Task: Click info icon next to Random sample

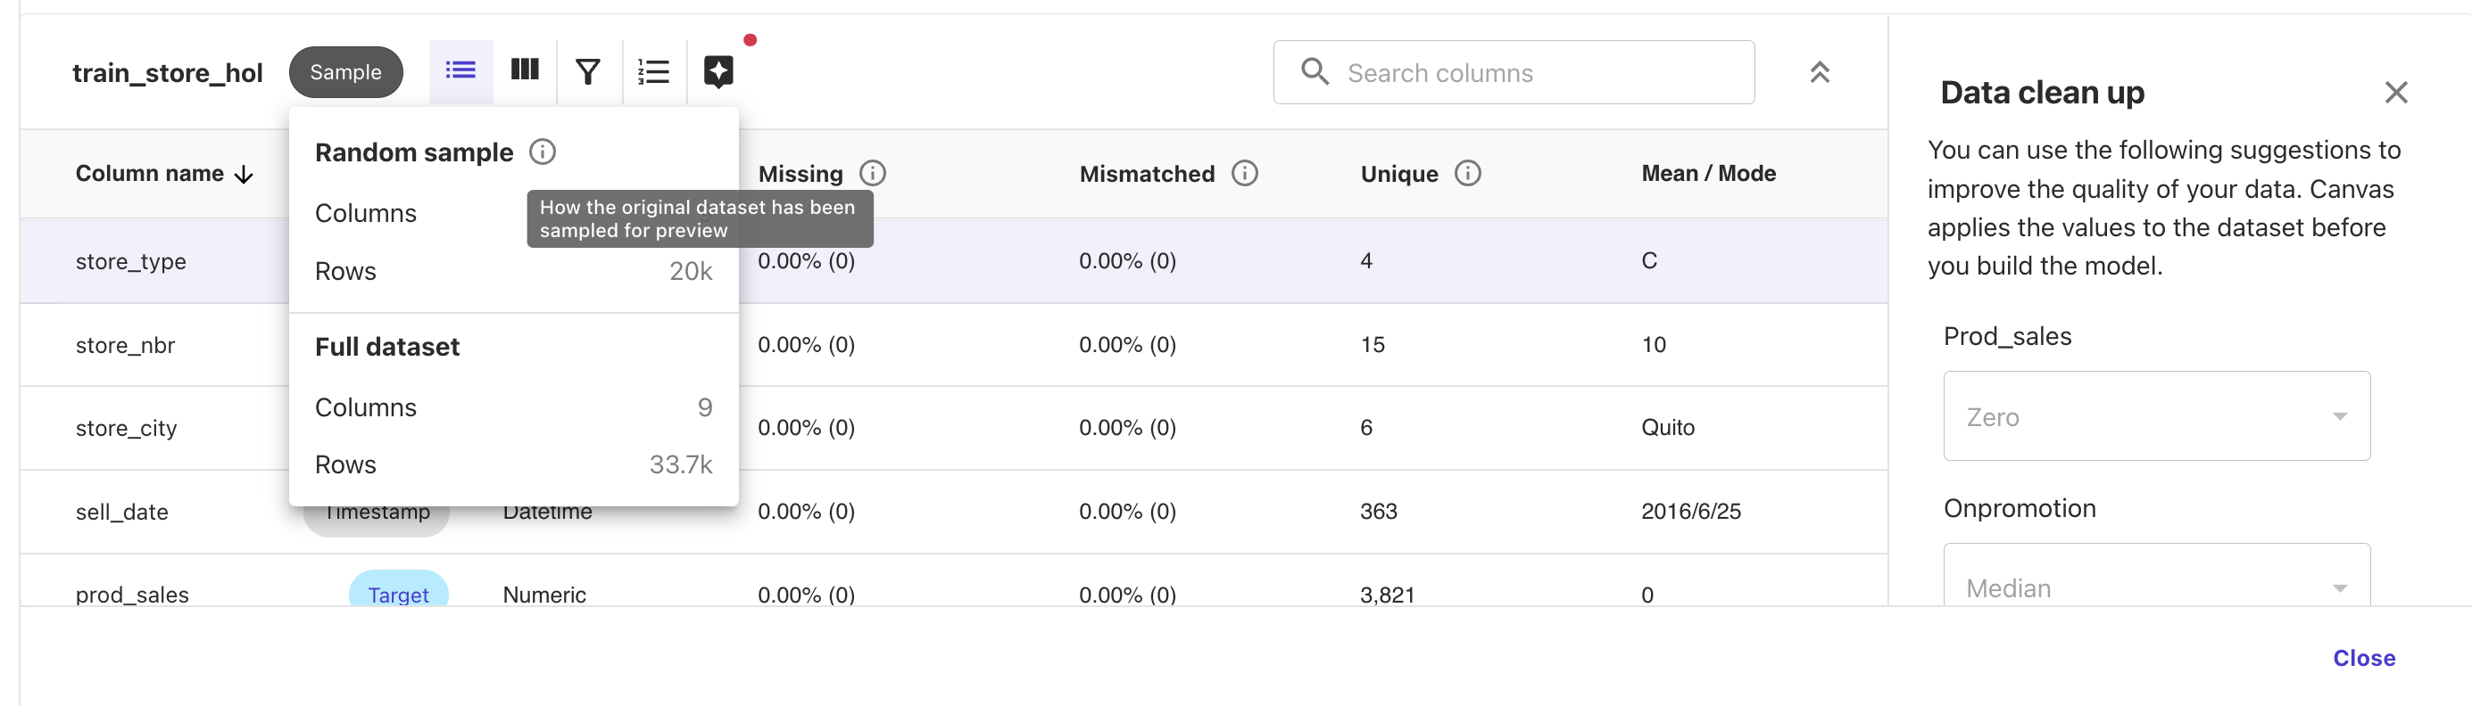Action: click(543, 152)
